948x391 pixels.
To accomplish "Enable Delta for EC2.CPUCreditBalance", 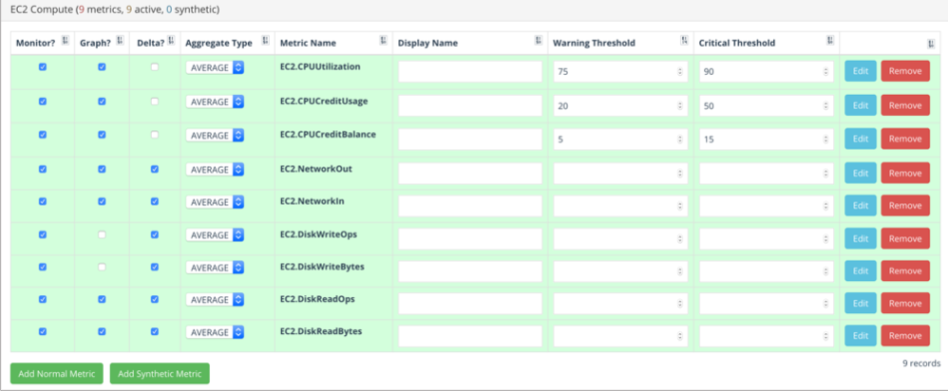I will [x=155, y=135].
